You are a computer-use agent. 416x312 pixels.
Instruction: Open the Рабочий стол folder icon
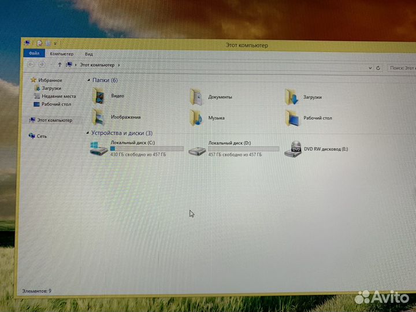292,118
